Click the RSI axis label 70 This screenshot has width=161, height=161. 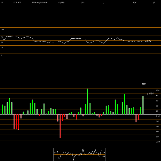tap(2, 37)
